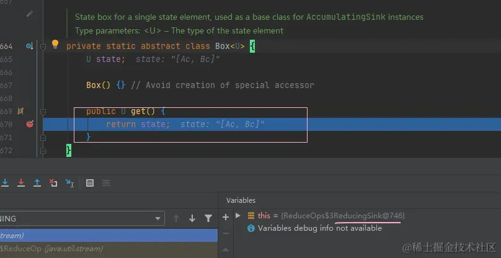This screenshot has height=258, width=501.
Task: Select the highlighted stack frame row
Action: point(109,236)
